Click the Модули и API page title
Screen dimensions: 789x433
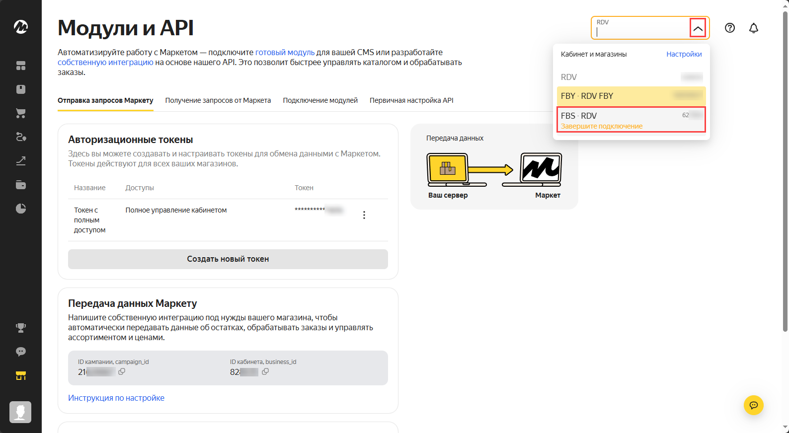pos(126,28)
